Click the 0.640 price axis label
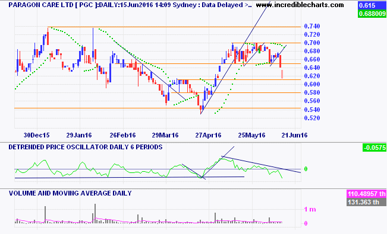Viewport: 387px width, 234px height. 312,68
